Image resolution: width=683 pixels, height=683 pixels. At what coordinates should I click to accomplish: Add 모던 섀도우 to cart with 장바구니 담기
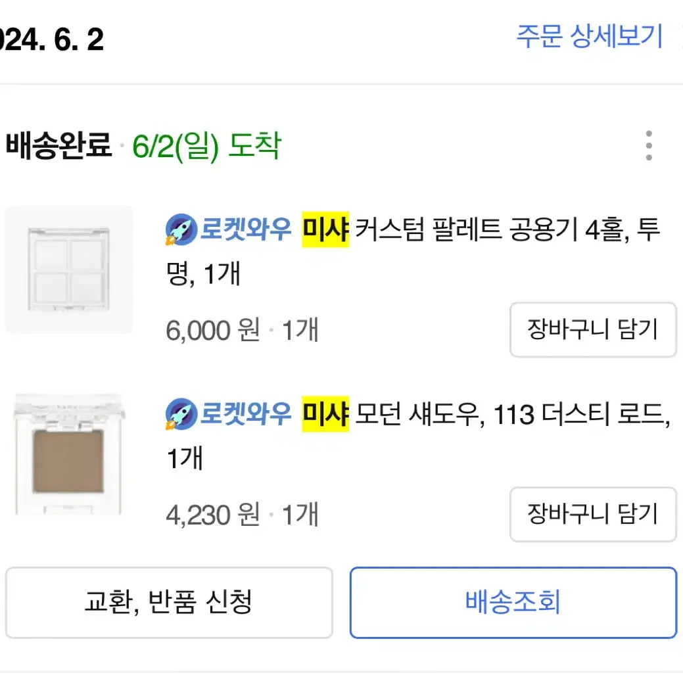(593, 515)
